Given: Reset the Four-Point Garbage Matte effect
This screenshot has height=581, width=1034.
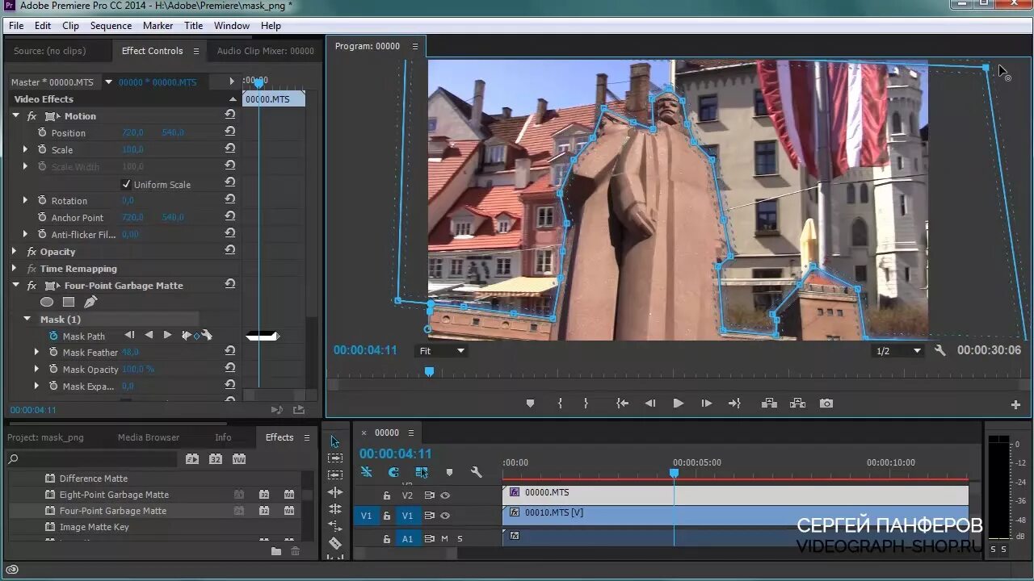Looking at the screenshot, I should 230,285.
